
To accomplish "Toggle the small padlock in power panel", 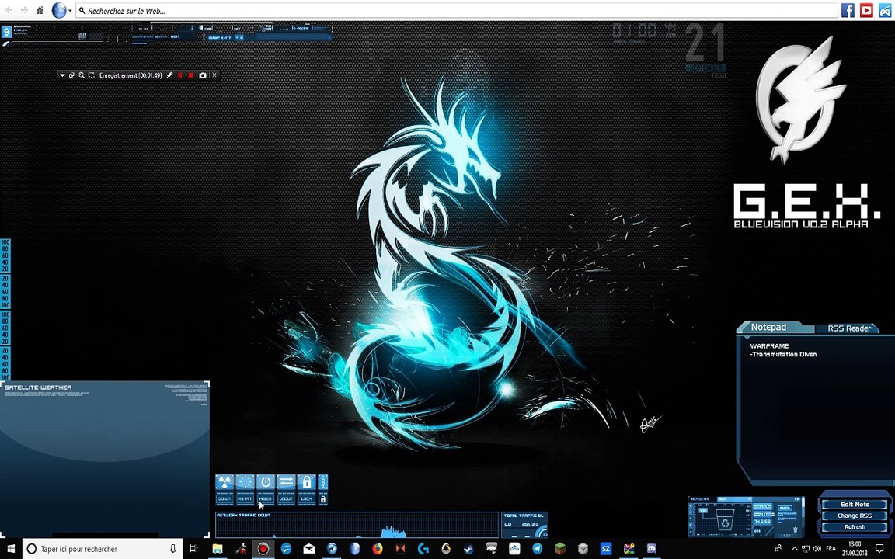I will pos(323,500).
